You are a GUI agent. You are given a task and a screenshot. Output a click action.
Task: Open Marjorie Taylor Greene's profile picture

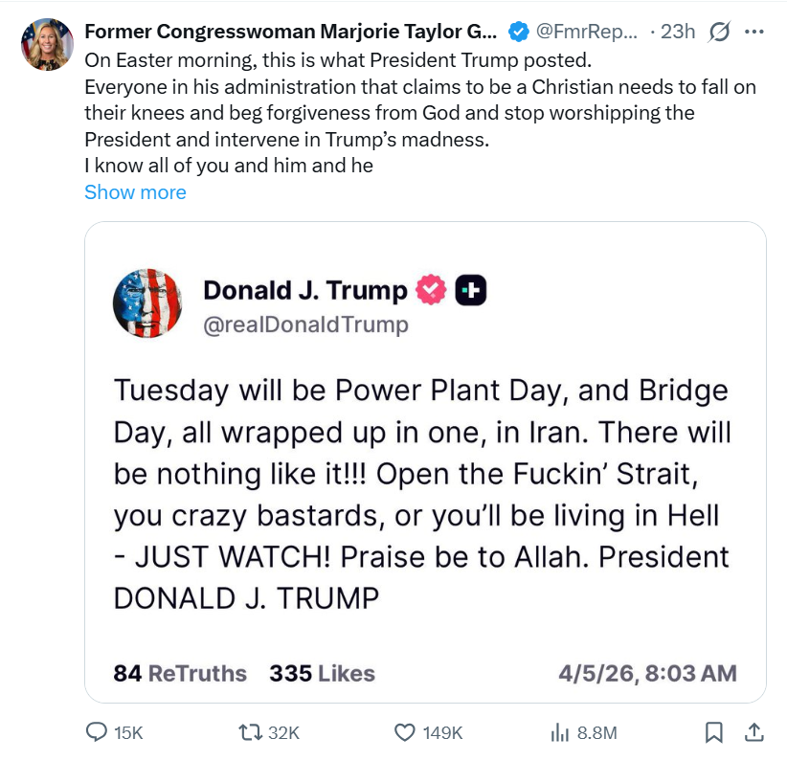tap(47, 44)
